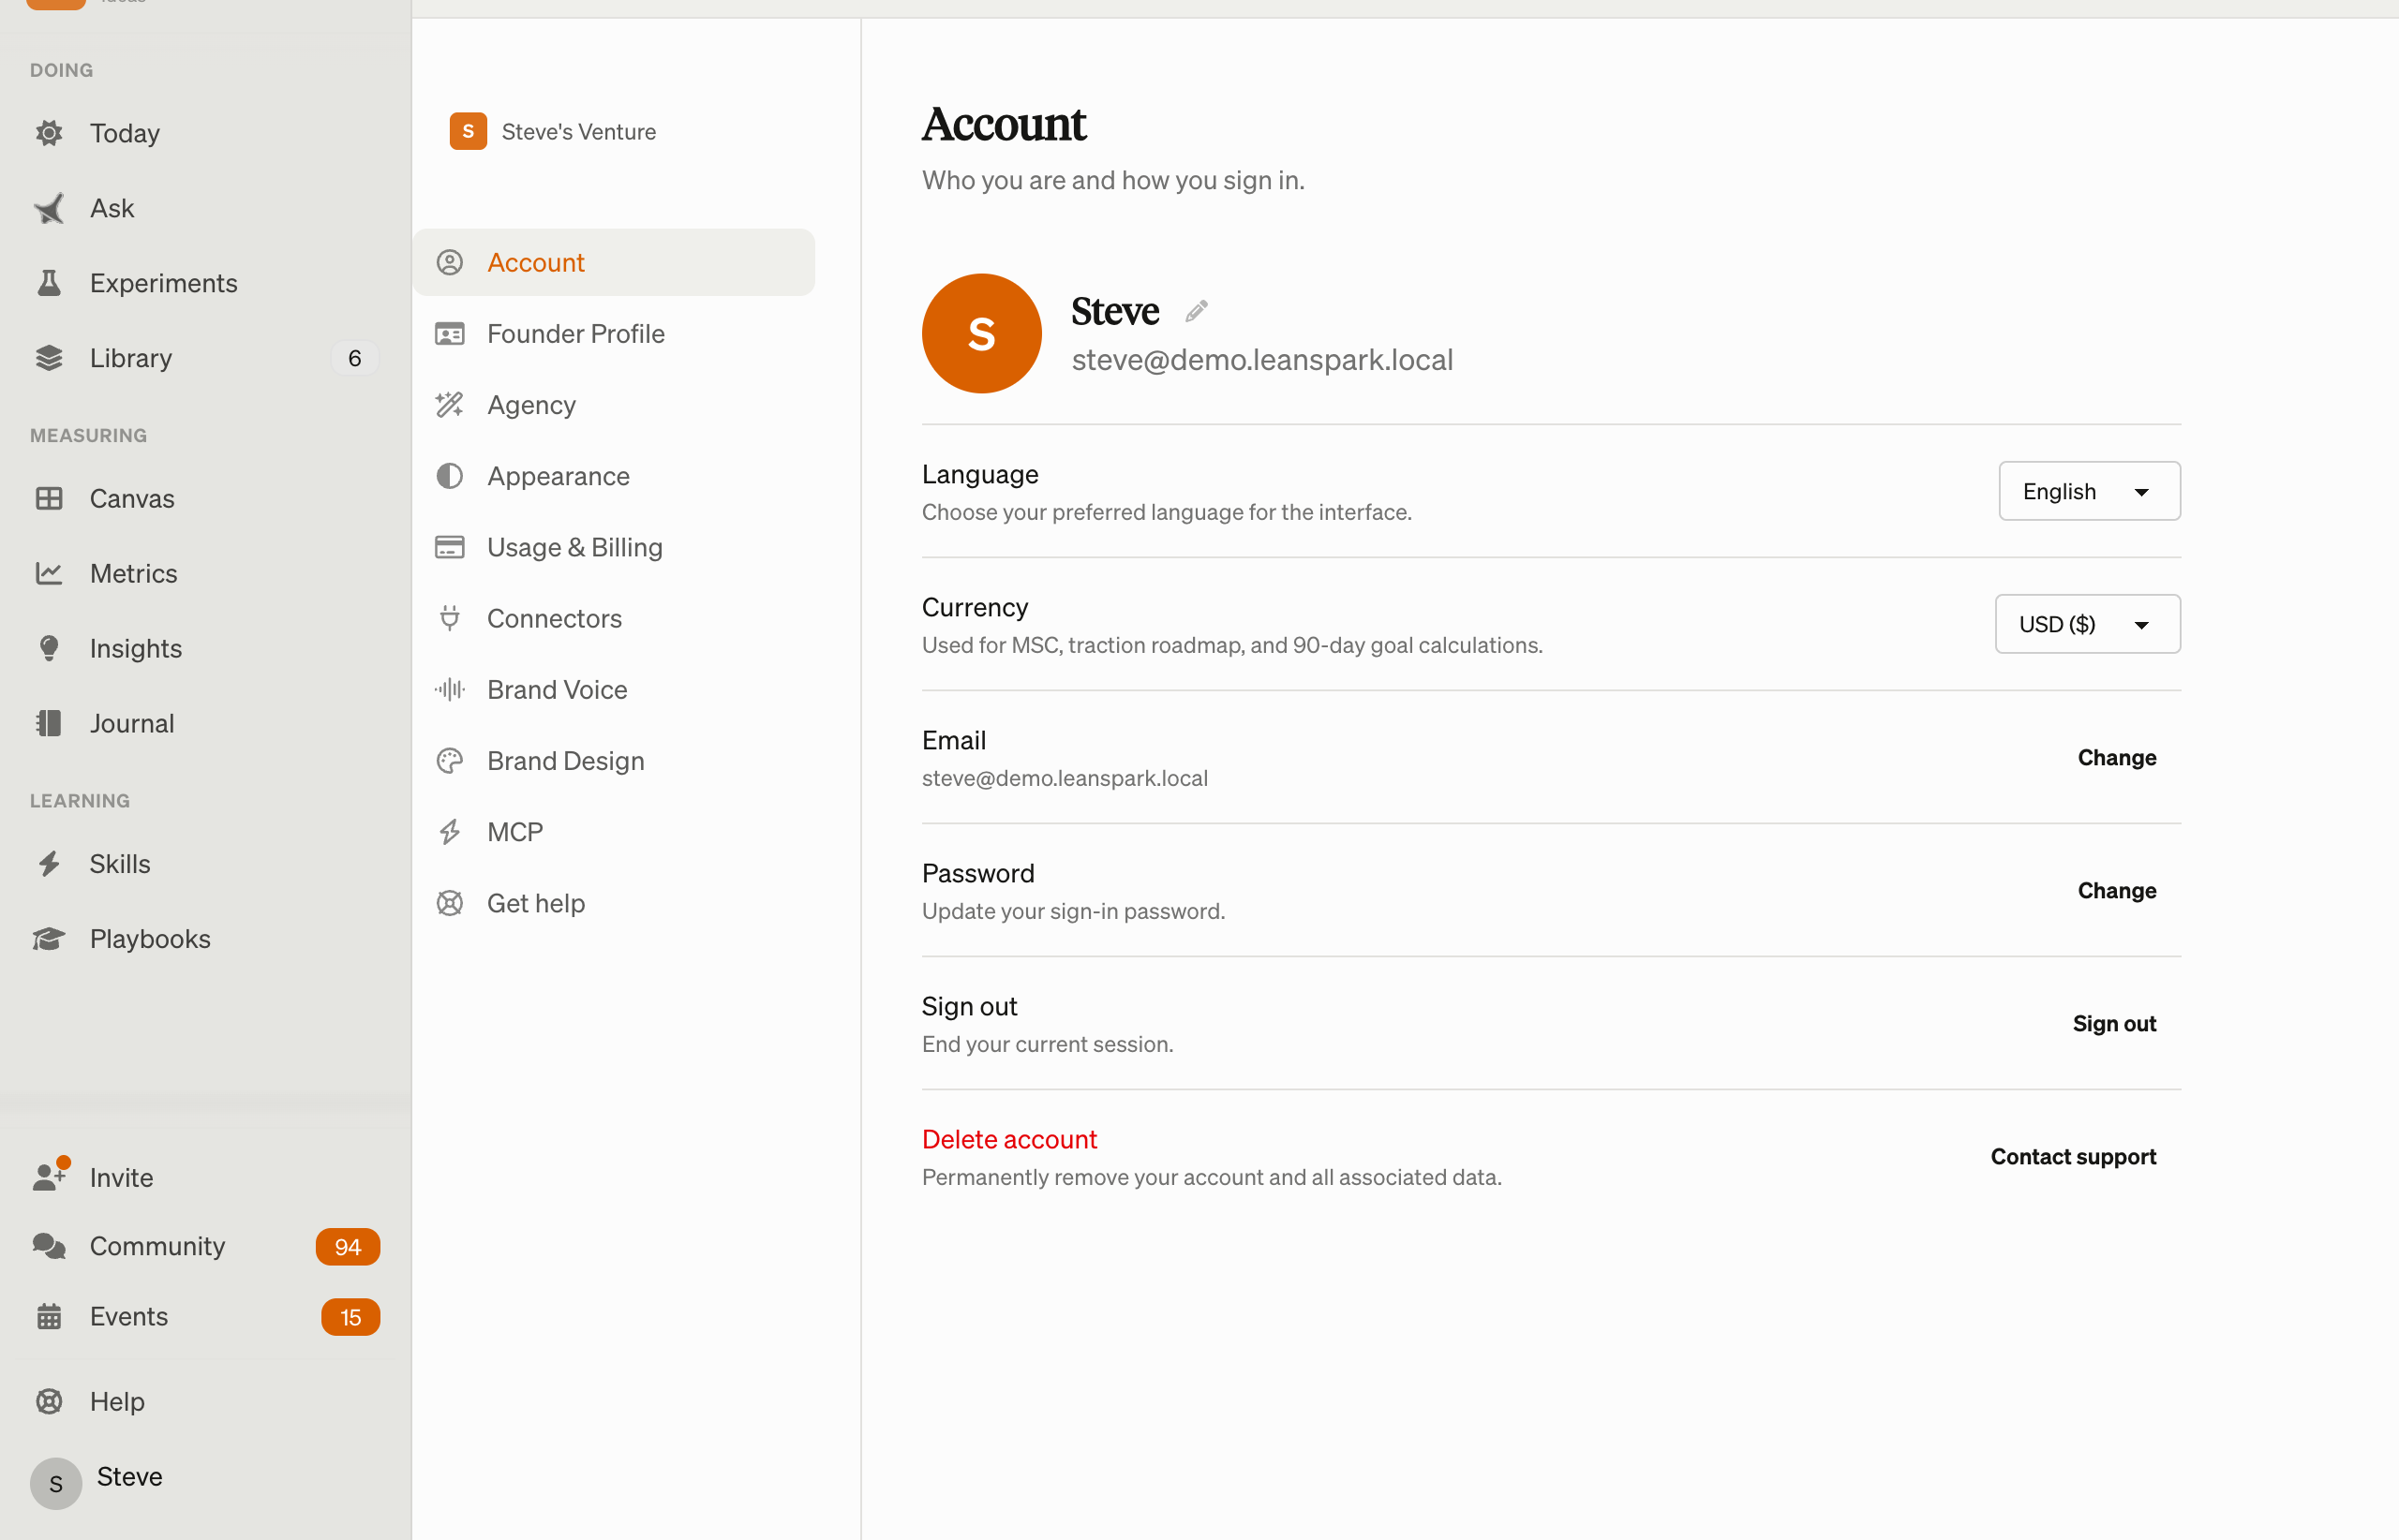Click the Insights label
Screen dimensions: 2399x1540
[x=136, y=648]
